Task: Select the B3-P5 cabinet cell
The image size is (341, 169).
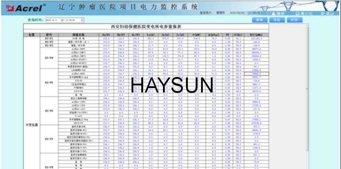Action: 49,83
